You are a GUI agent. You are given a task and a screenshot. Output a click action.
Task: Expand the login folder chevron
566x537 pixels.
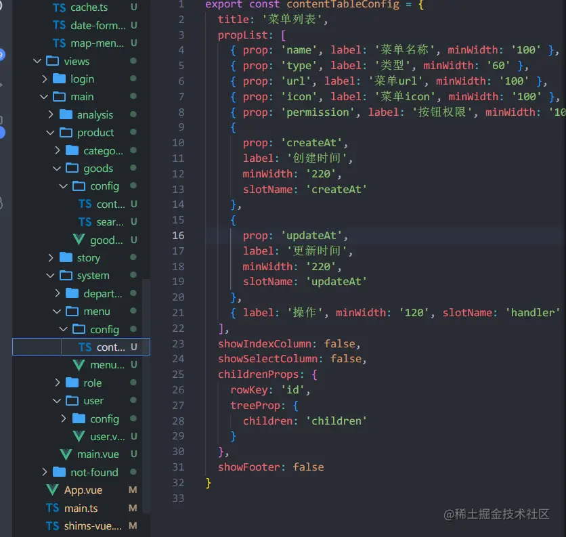pyautogui.click(x=44, y=79)
